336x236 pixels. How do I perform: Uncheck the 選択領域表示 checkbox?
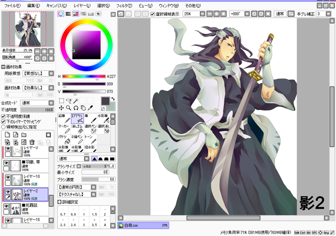click(x=152, y=14)
